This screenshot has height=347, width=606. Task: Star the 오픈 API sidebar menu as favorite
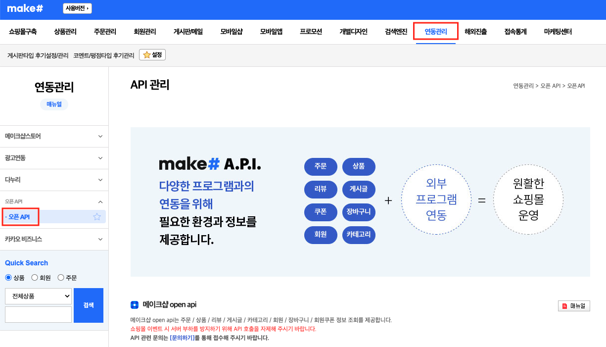click(97, 216)
